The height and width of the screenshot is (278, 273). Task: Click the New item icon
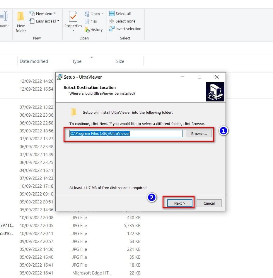(x=32, y=13)
